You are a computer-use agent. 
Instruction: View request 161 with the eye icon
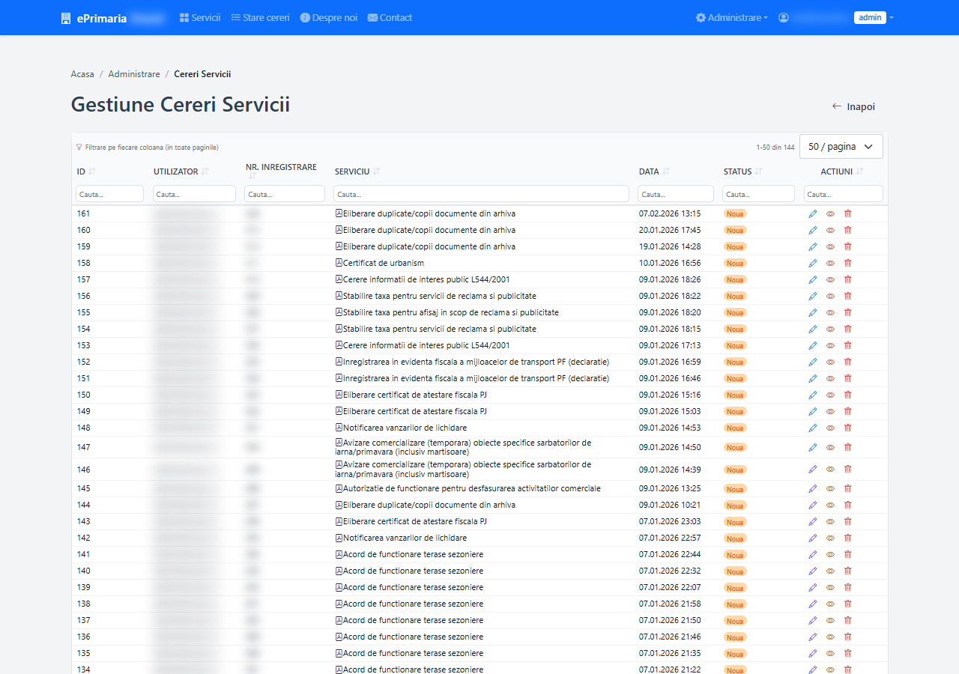tap(830, 213)
